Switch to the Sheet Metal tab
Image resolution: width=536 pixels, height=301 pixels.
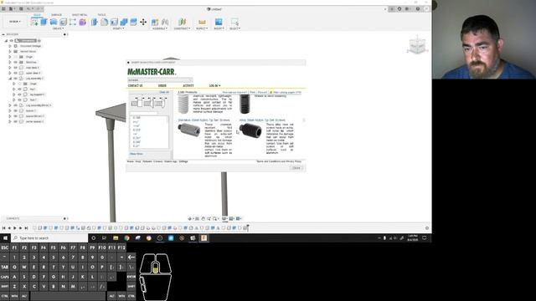point(80,15)
